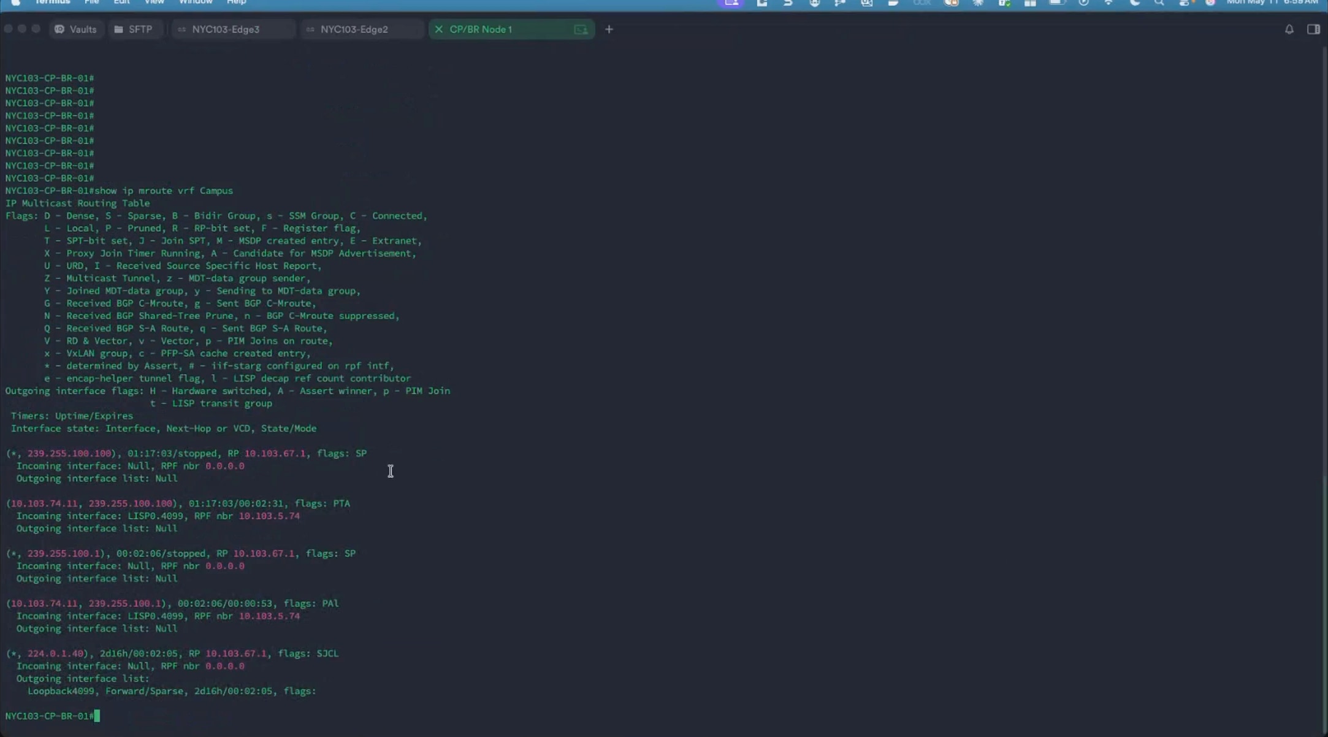Click the 'flags: PAl' text

point(311,603)
